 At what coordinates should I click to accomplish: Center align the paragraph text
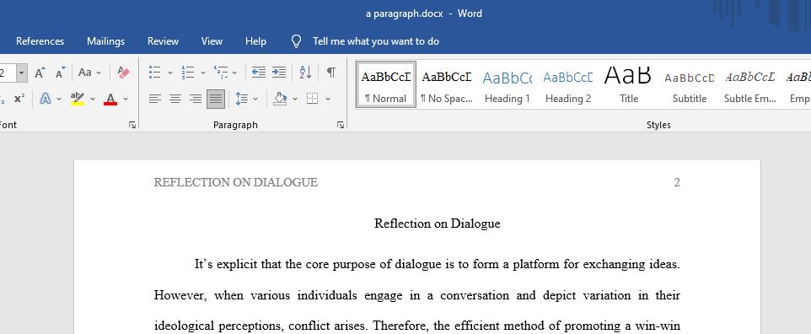pyautogui.click(x=175, y=99)
